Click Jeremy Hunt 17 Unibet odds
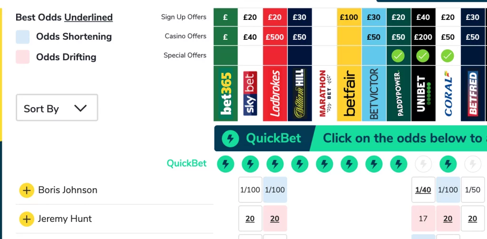The width and height of the screenshot is (487, 239). pyautogui.click(x=423, y=219)
